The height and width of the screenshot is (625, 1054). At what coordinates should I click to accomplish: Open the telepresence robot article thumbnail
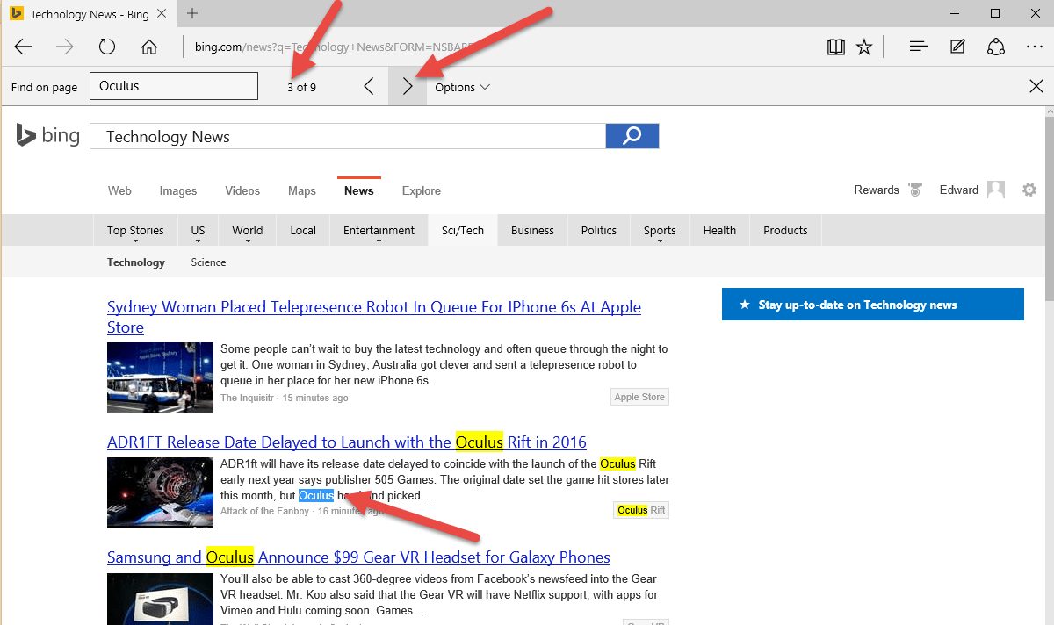[x=160, y=377]
